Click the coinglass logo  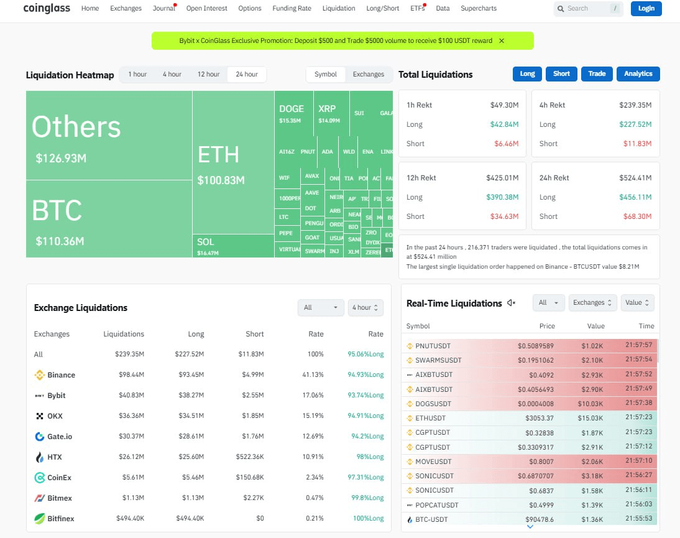coord(47,8)
